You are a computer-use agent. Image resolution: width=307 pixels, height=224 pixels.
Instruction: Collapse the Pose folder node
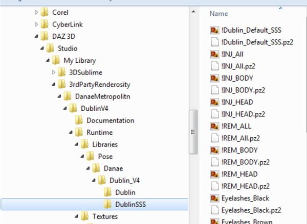click(x=82, y=156)
